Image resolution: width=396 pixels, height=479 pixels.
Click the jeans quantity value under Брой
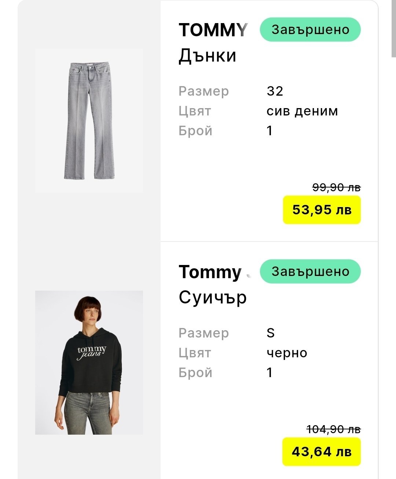click(270, 131)
